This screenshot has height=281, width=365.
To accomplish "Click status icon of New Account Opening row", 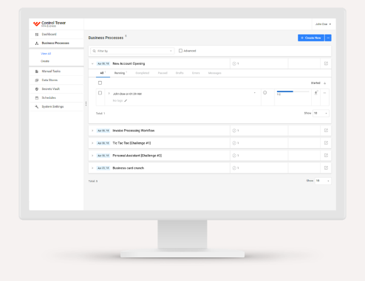I will coord(234,63).
